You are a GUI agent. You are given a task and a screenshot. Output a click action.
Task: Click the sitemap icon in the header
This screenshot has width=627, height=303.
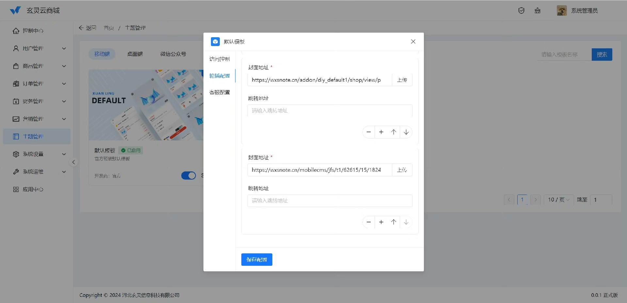coord(538,10)
